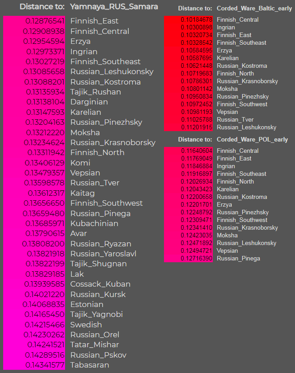Select the Swedish entry

pos(86,325)
